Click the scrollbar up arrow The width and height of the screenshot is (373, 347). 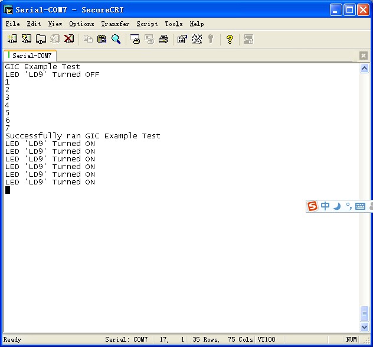coord(364,69)
